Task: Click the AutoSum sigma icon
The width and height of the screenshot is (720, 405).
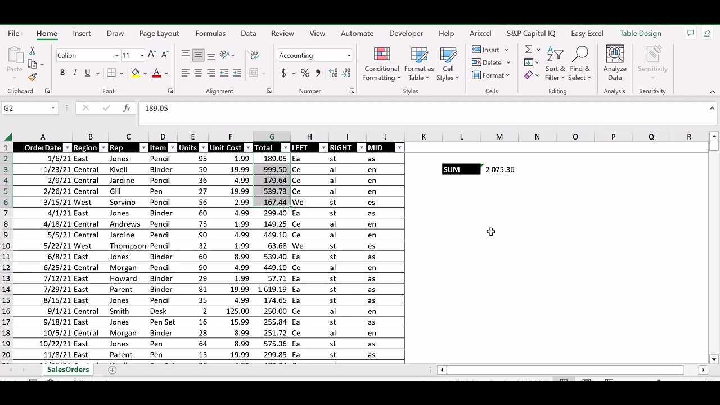Action: 529,49
